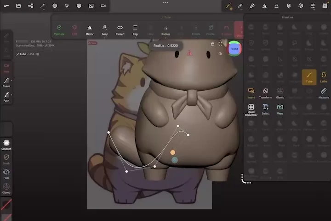Viewport: 331px width, 221px height.
Task: Open the top-right history menu
Action: (x=325, y=6)
